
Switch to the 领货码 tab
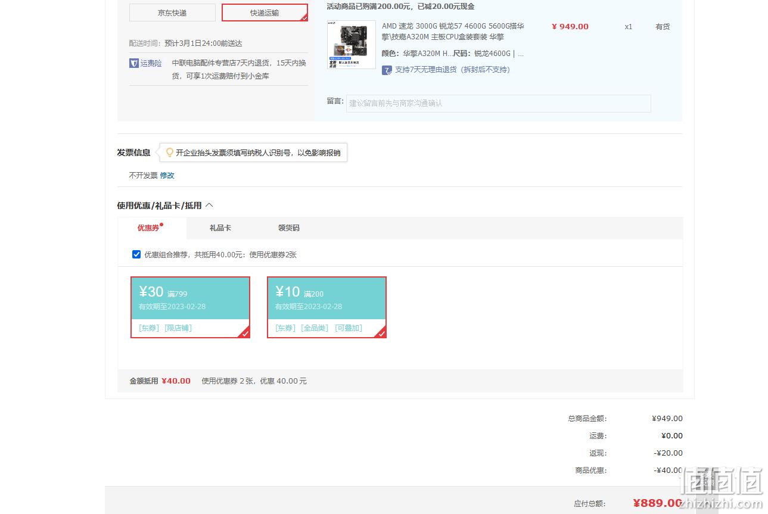pyautogui.click(x=289, y=228)
